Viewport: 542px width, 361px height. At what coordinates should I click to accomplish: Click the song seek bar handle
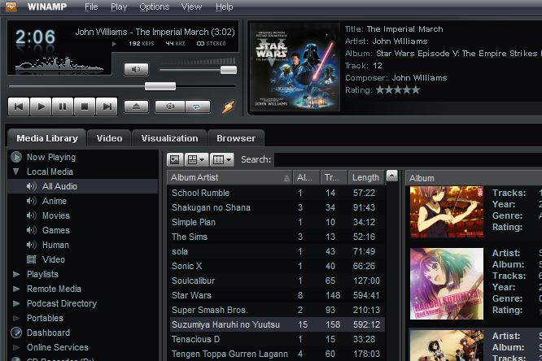coord(160,86)
